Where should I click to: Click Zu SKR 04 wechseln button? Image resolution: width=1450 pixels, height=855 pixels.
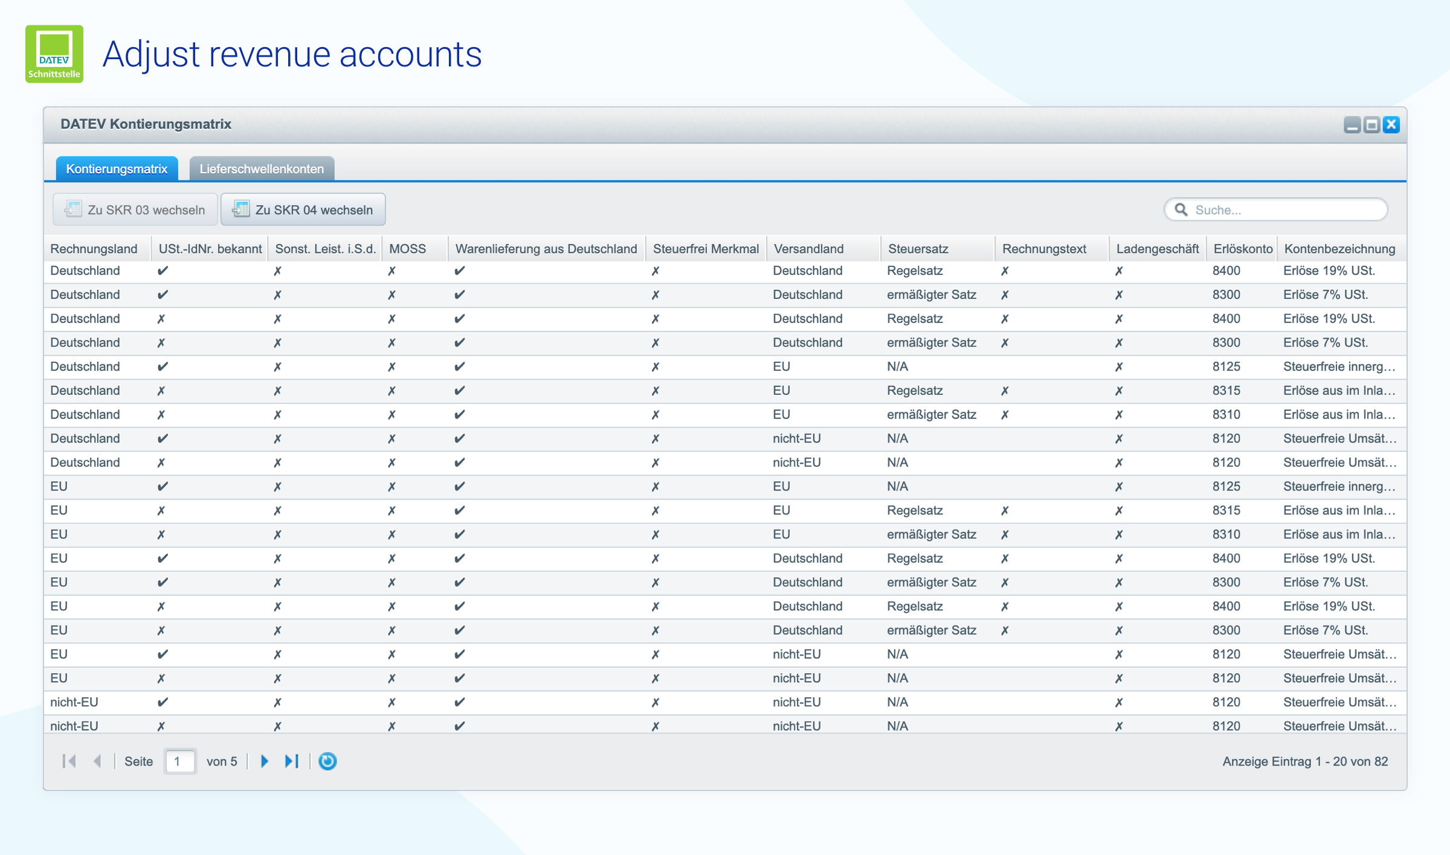[303, 210]
